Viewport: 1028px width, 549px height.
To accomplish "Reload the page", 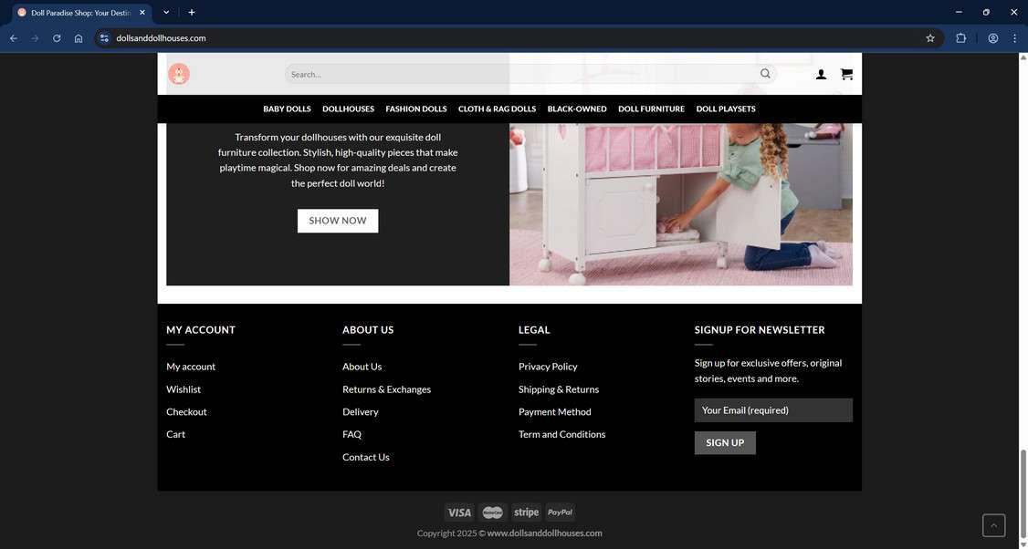I will pos(57,38).
